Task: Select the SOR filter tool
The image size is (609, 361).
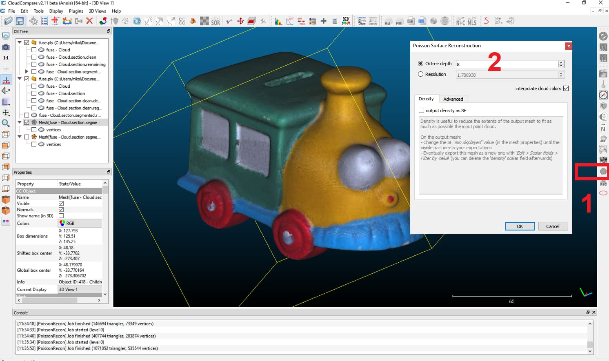Action: [x=216, y=21]
